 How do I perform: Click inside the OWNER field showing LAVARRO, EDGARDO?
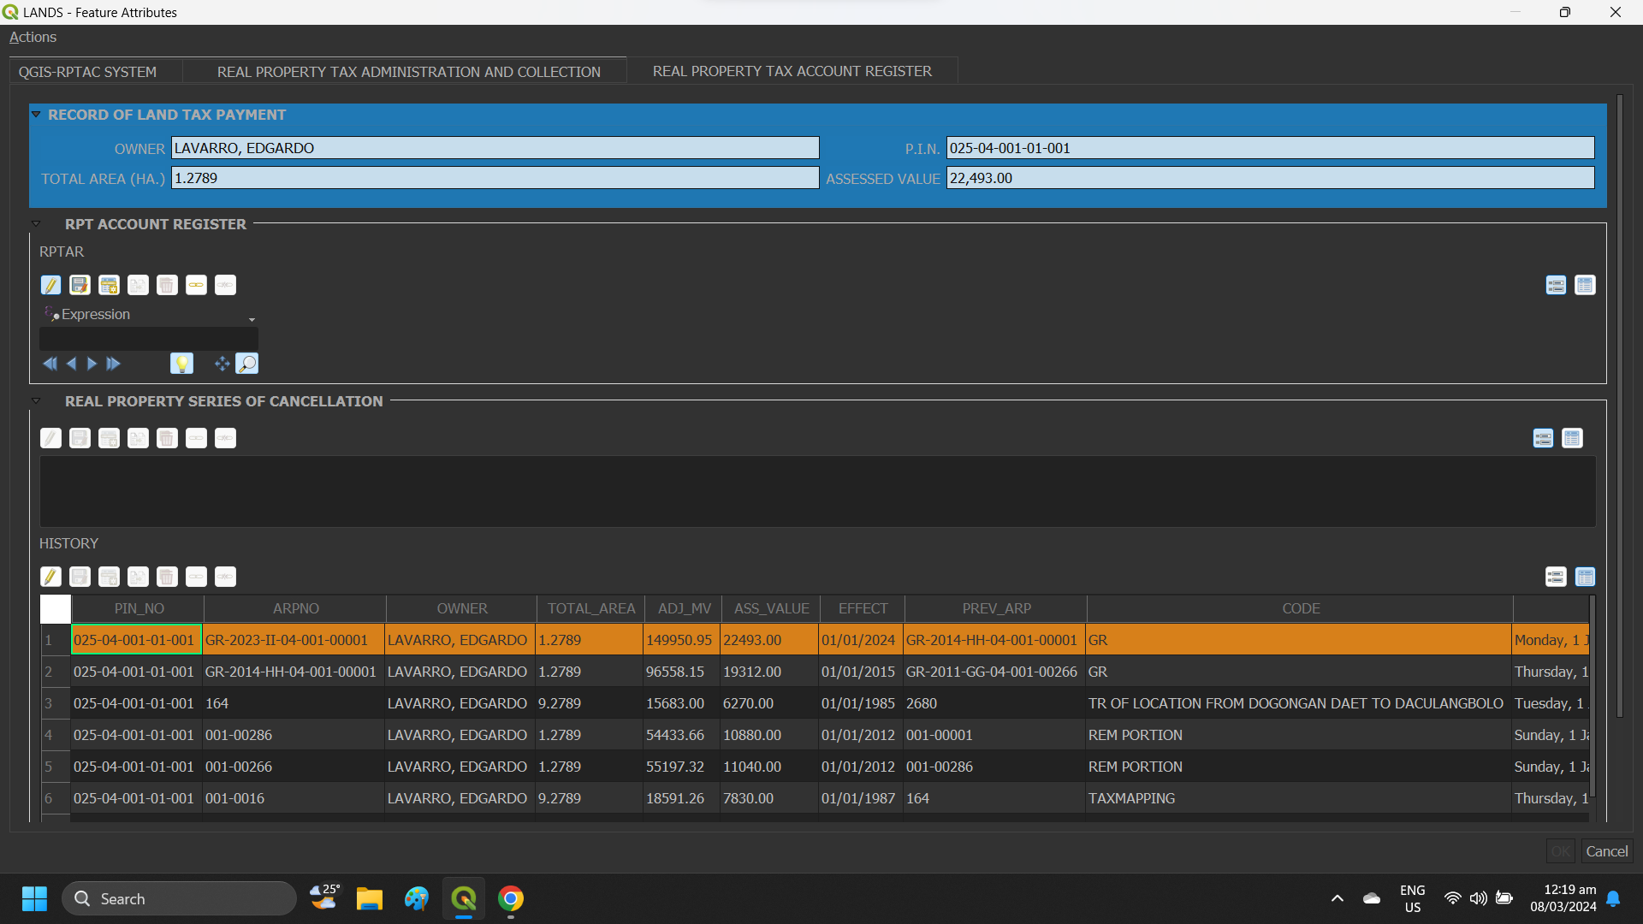(496, 147)
